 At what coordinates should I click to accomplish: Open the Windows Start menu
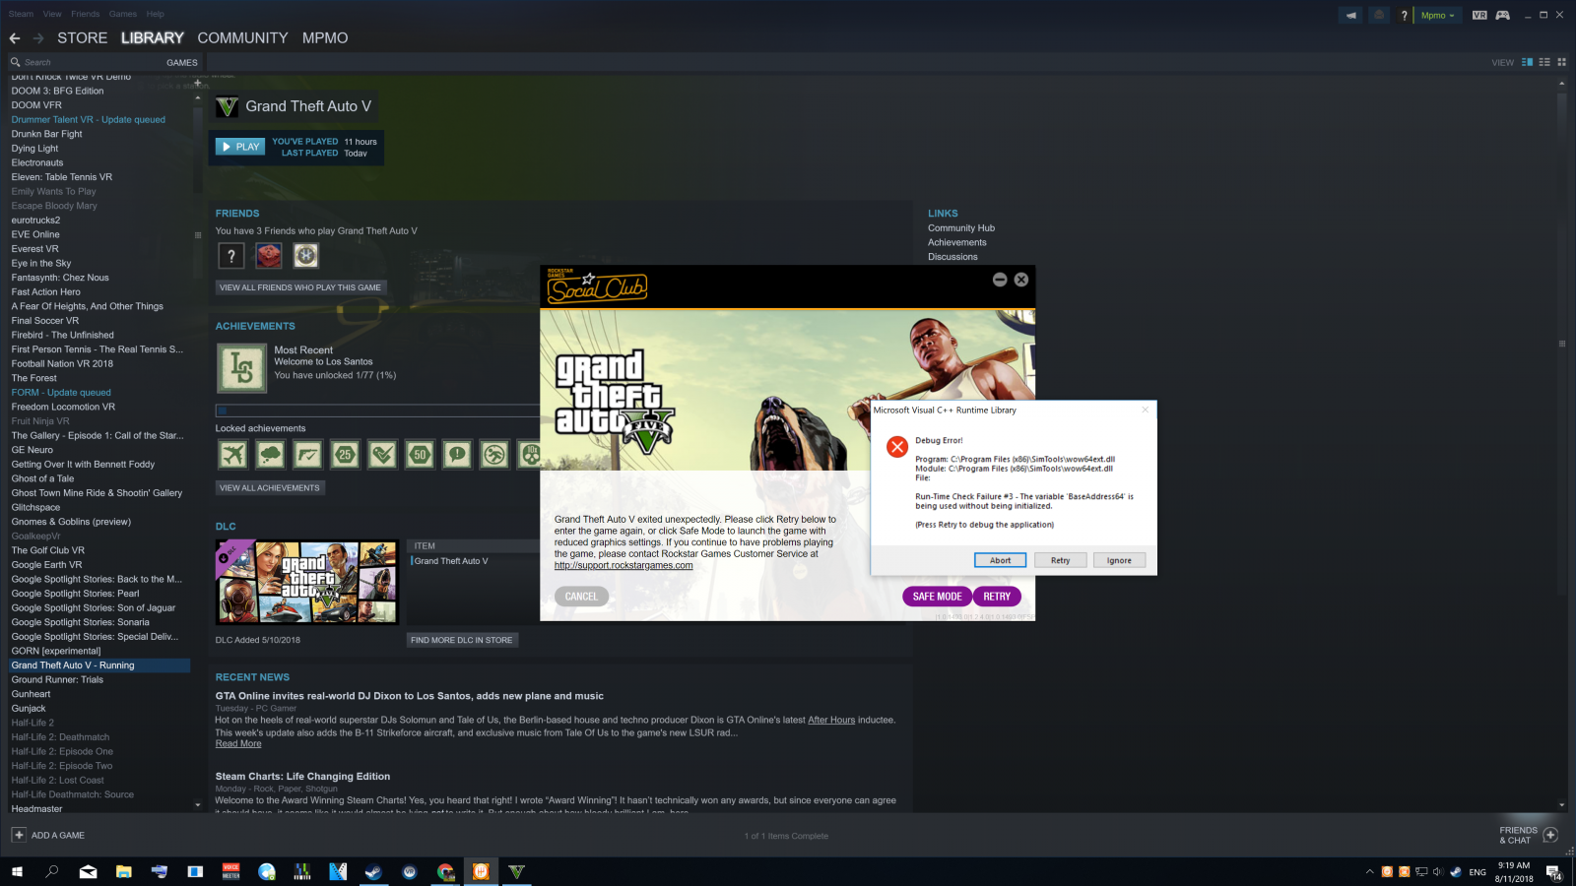coord(17,871)
